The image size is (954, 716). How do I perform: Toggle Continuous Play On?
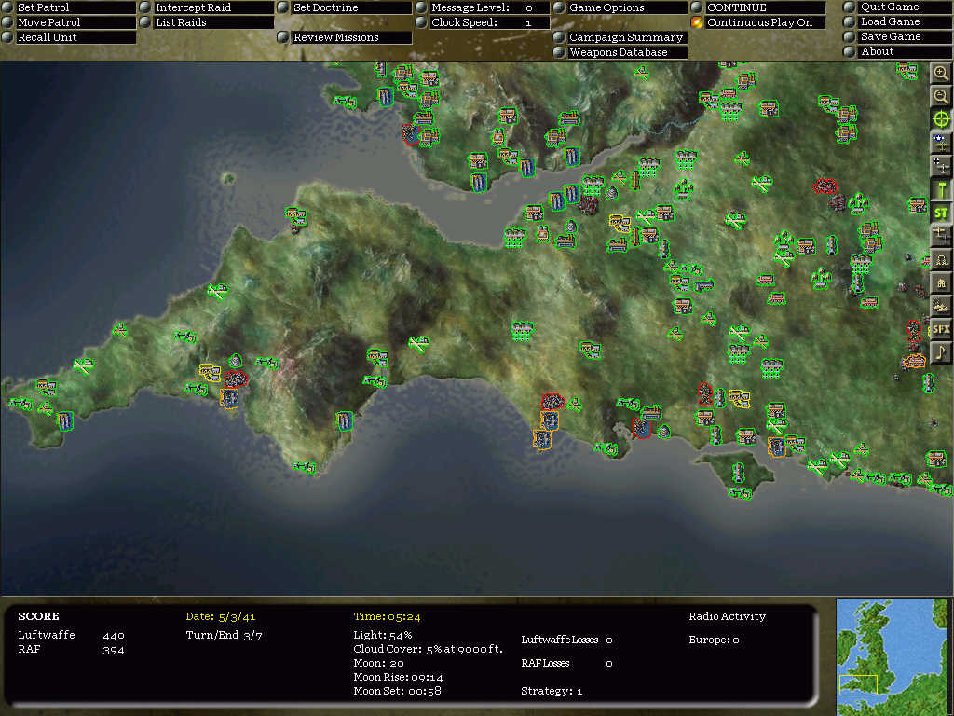pos(758,22)
